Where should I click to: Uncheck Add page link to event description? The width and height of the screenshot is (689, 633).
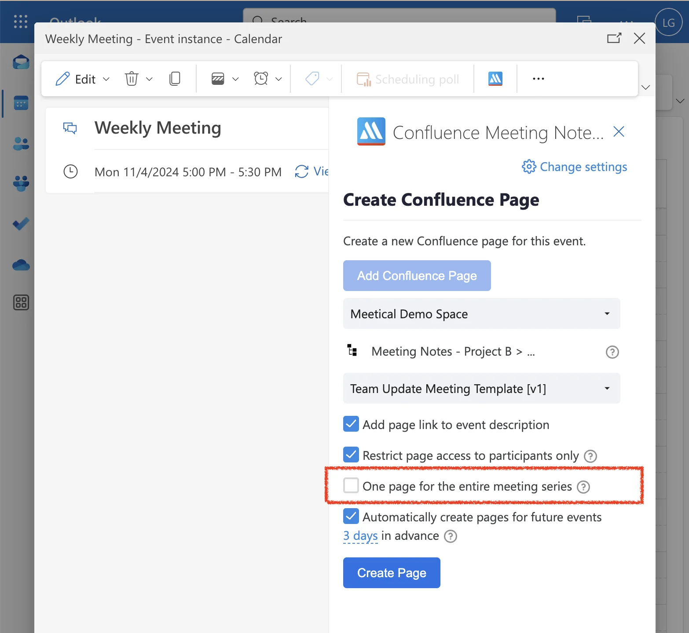point(351,424)
